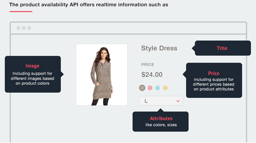
Task: Select the pink color swatch
Action: point(150,88)
